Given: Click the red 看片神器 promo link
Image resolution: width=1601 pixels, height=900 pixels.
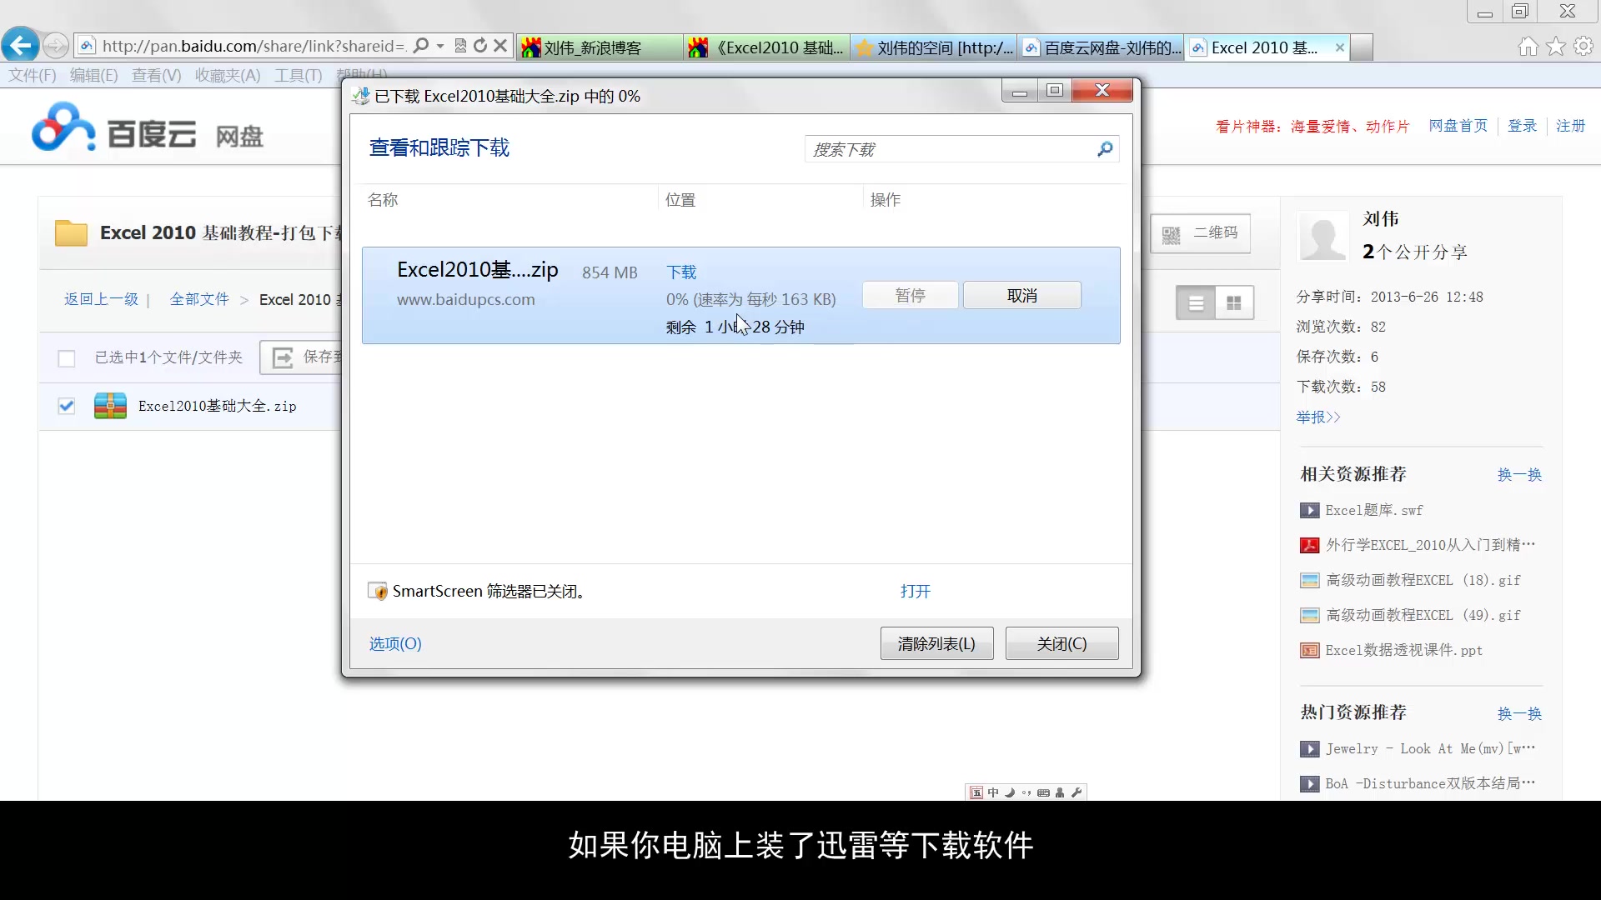Looking at the screenshot, I should coord(1312,127).
